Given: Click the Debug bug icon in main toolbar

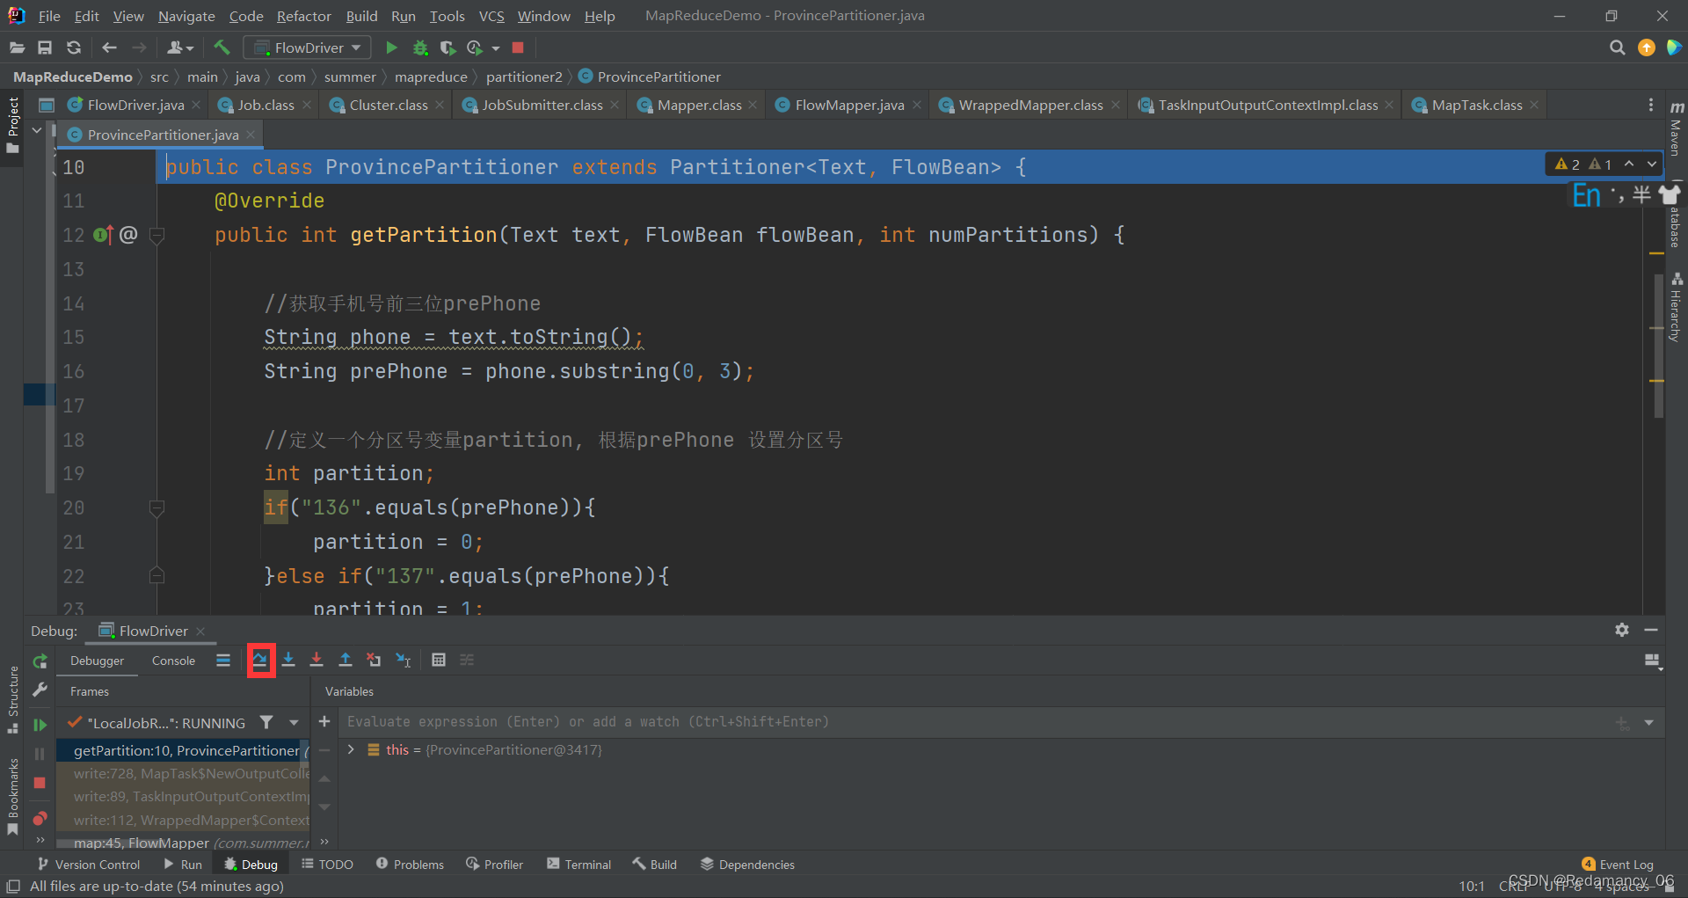Looking at the screenshot, I should (420, 47).
